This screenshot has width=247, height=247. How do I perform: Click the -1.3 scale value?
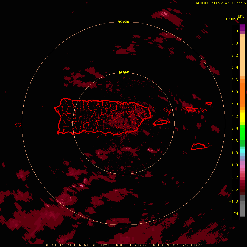tap(234, 201)
